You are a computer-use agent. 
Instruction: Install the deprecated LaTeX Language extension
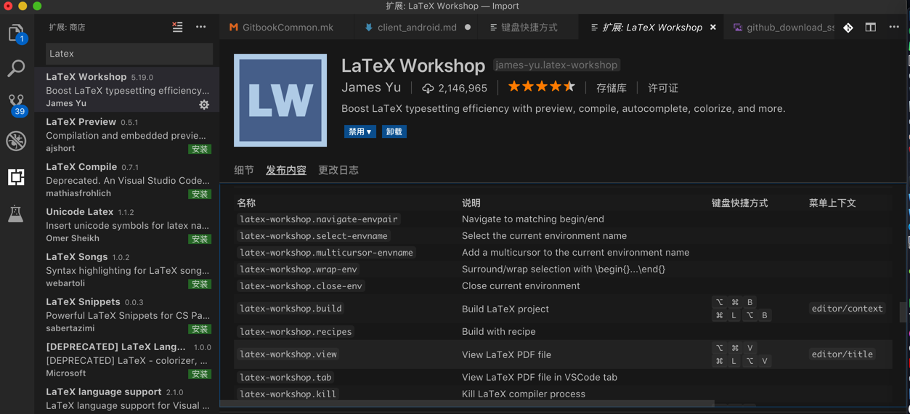(200, 374)
